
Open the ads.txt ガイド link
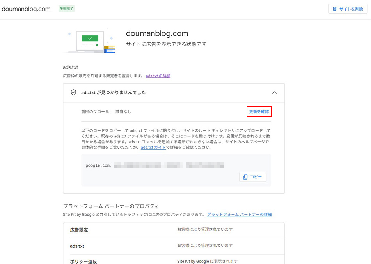tap(153, 147)
